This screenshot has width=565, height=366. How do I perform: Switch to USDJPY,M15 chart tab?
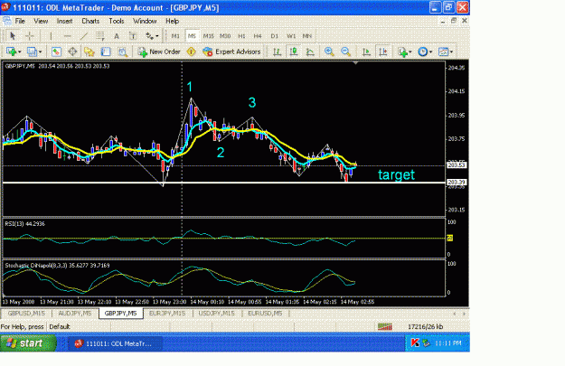pyautogui.click(x=216, y=314)
